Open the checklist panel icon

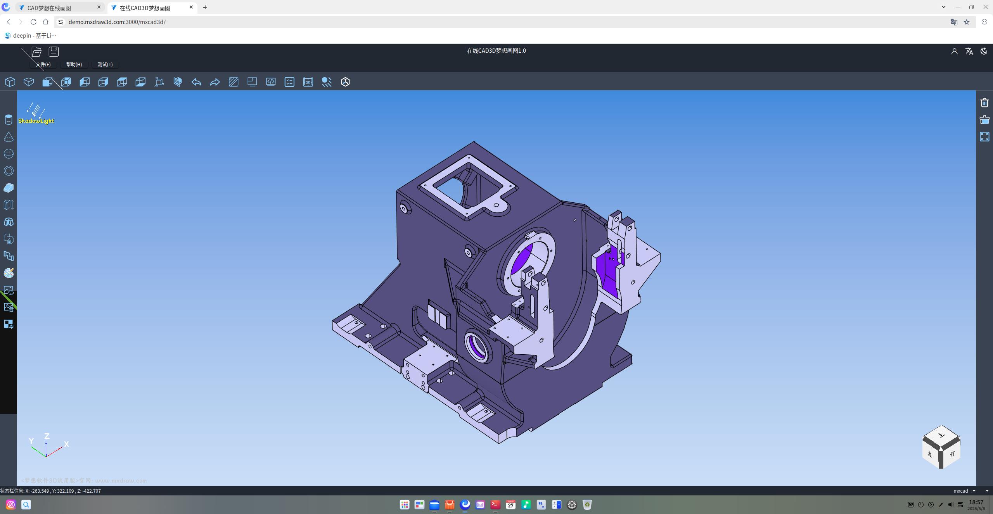pyautogui.click(x=289, y=82)
